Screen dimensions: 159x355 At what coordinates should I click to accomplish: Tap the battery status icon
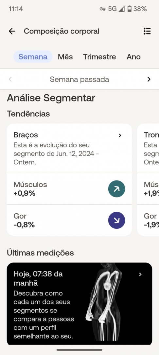tap(129, 9)
